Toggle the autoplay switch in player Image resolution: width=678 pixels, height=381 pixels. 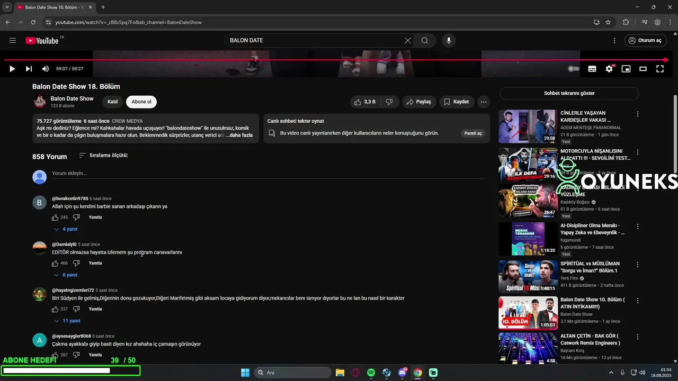[x=574, y=69]
